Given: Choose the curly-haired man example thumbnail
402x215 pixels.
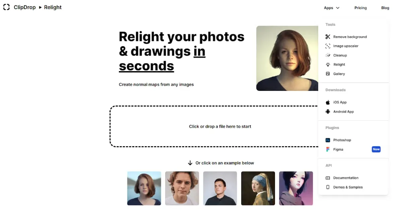Looking at the screenshot, I should click(x=182, y=188).
